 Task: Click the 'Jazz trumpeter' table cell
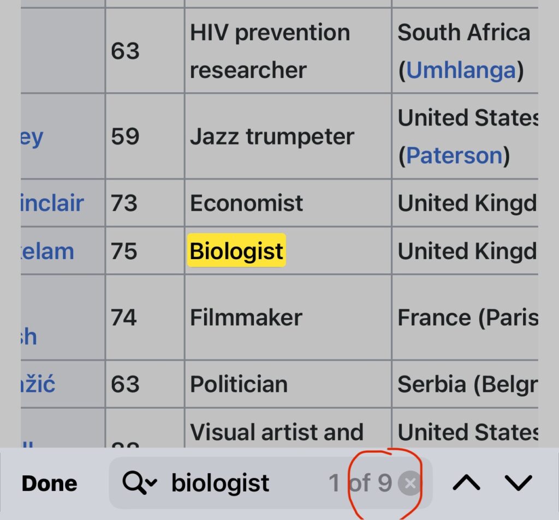point(272,136)
